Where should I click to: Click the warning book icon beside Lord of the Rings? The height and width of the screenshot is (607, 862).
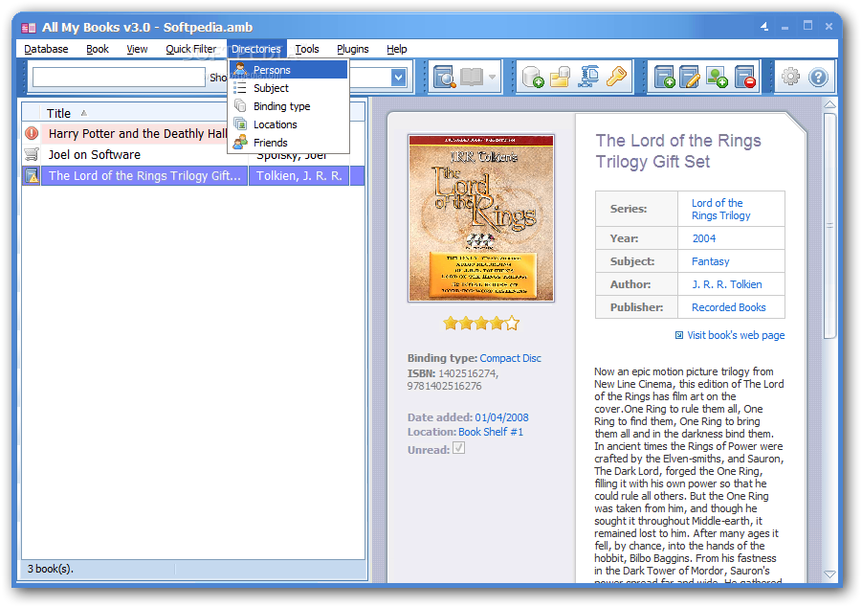(32, 175)
